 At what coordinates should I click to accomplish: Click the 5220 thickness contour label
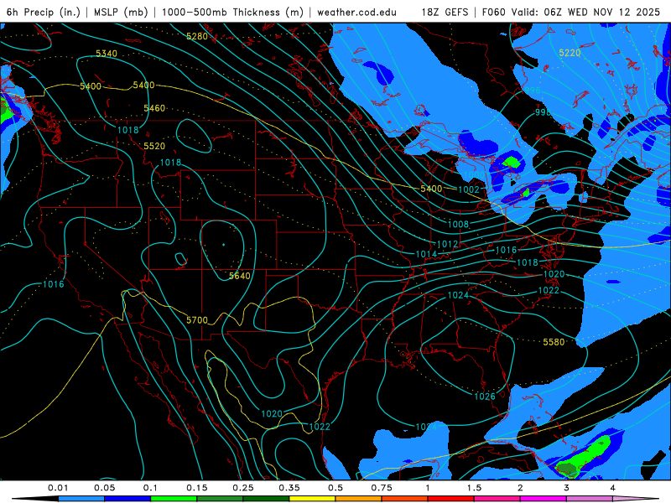coord(570,53)
